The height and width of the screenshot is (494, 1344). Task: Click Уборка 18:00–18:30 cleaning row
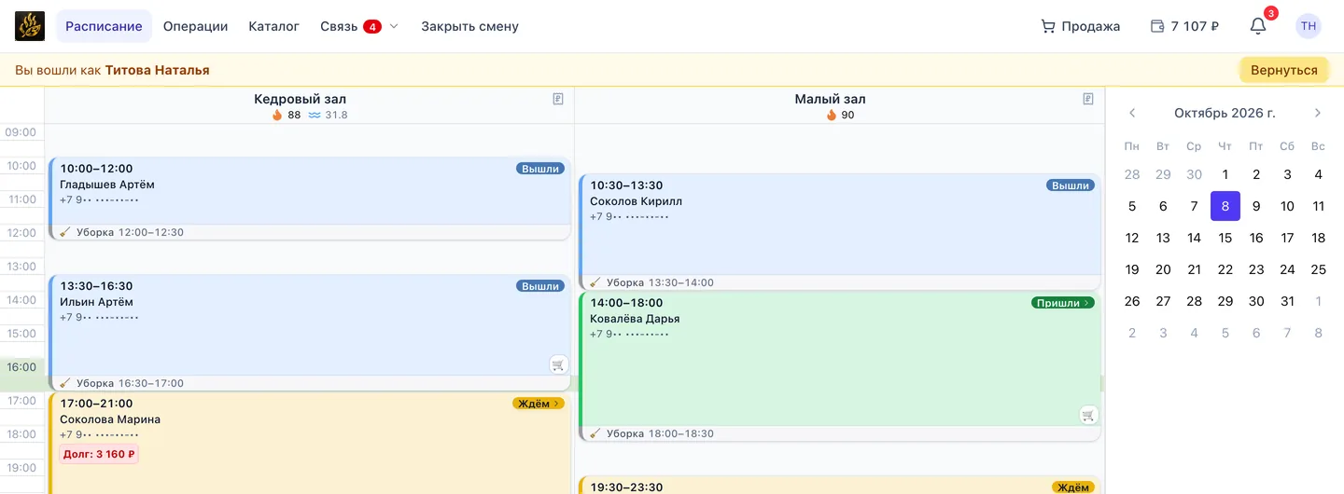[840, 433]
